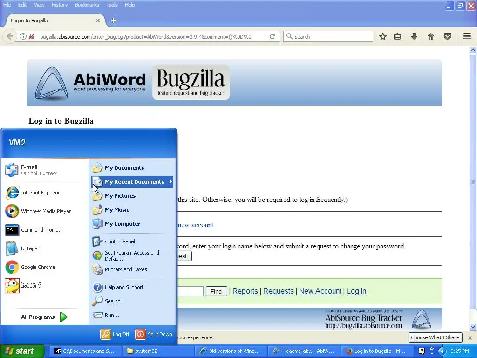The width and height of the screenshot is (477, 358).
Task: Launch Internet Explorer from Start menu
Action: tap(42, 193)
